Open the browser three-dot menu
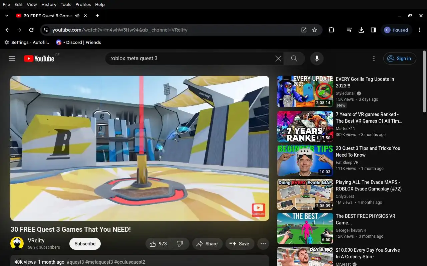 click(x=420, y=30)
